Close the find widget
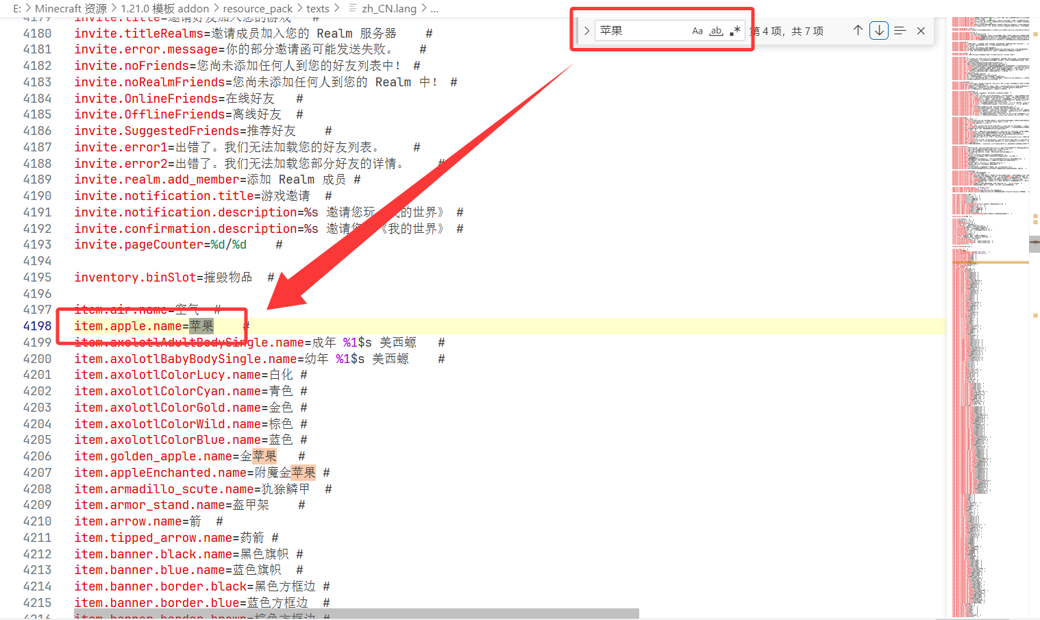1040x620 pixels. click(921, 31)
